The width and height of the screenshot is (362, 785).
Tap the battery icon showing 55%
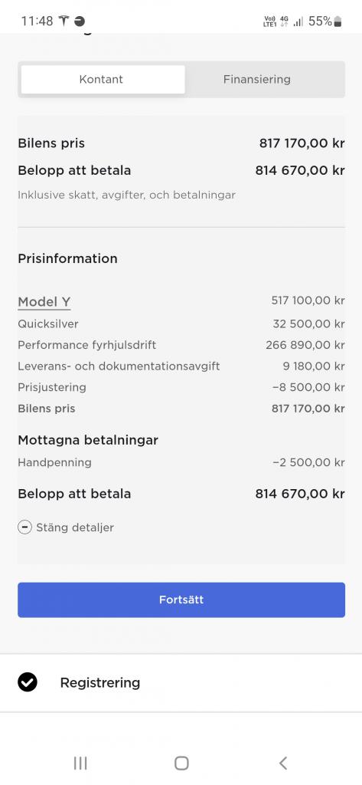pyautogui.click(x=338, y=21)
